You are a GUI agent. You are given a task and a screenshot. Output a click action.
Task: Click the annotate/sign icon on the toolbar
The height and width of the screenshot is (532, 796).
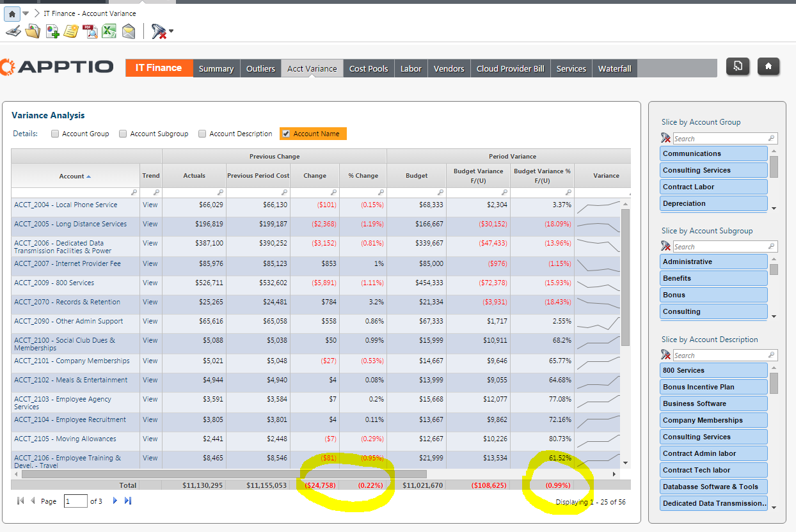pos(13,31)
